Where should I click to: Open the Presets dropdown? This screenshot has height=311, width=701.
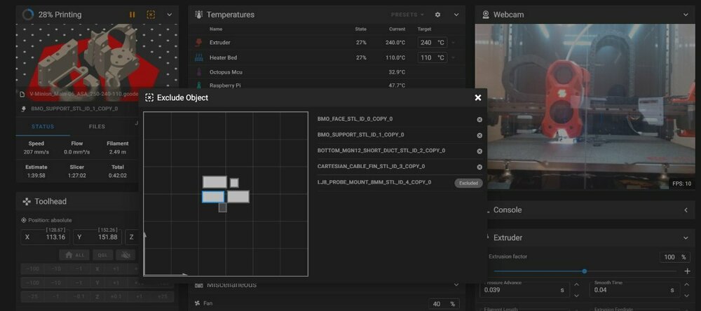pos(407,15)
